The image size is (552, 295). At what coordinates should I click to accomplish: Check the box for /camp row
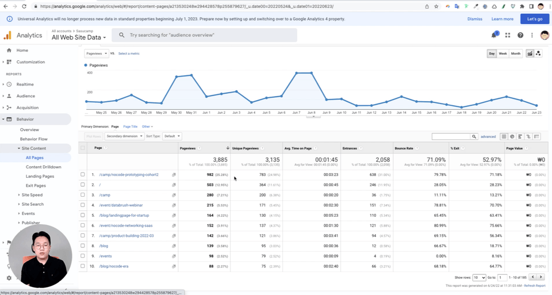click(83, 195)
